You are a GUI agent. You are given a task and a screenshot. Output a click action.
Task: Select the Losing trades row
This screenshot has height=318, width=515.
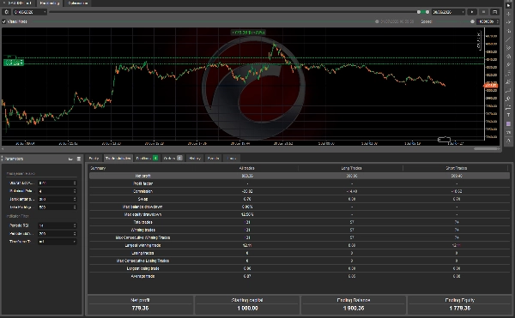[x=300, y=253]
